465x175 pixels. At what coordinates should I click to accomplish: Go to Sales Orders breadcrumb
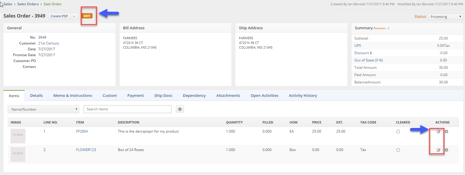[28, 4]
